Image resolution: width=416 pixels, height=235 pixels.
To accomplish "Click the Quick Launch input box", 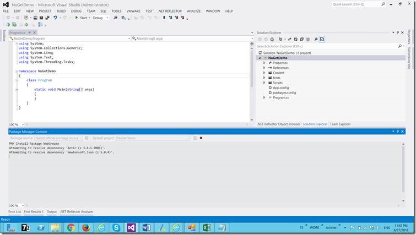I will (x=355, y=4).
